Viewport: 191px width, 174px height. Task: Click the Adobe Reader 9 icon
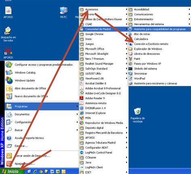[82, 98]
